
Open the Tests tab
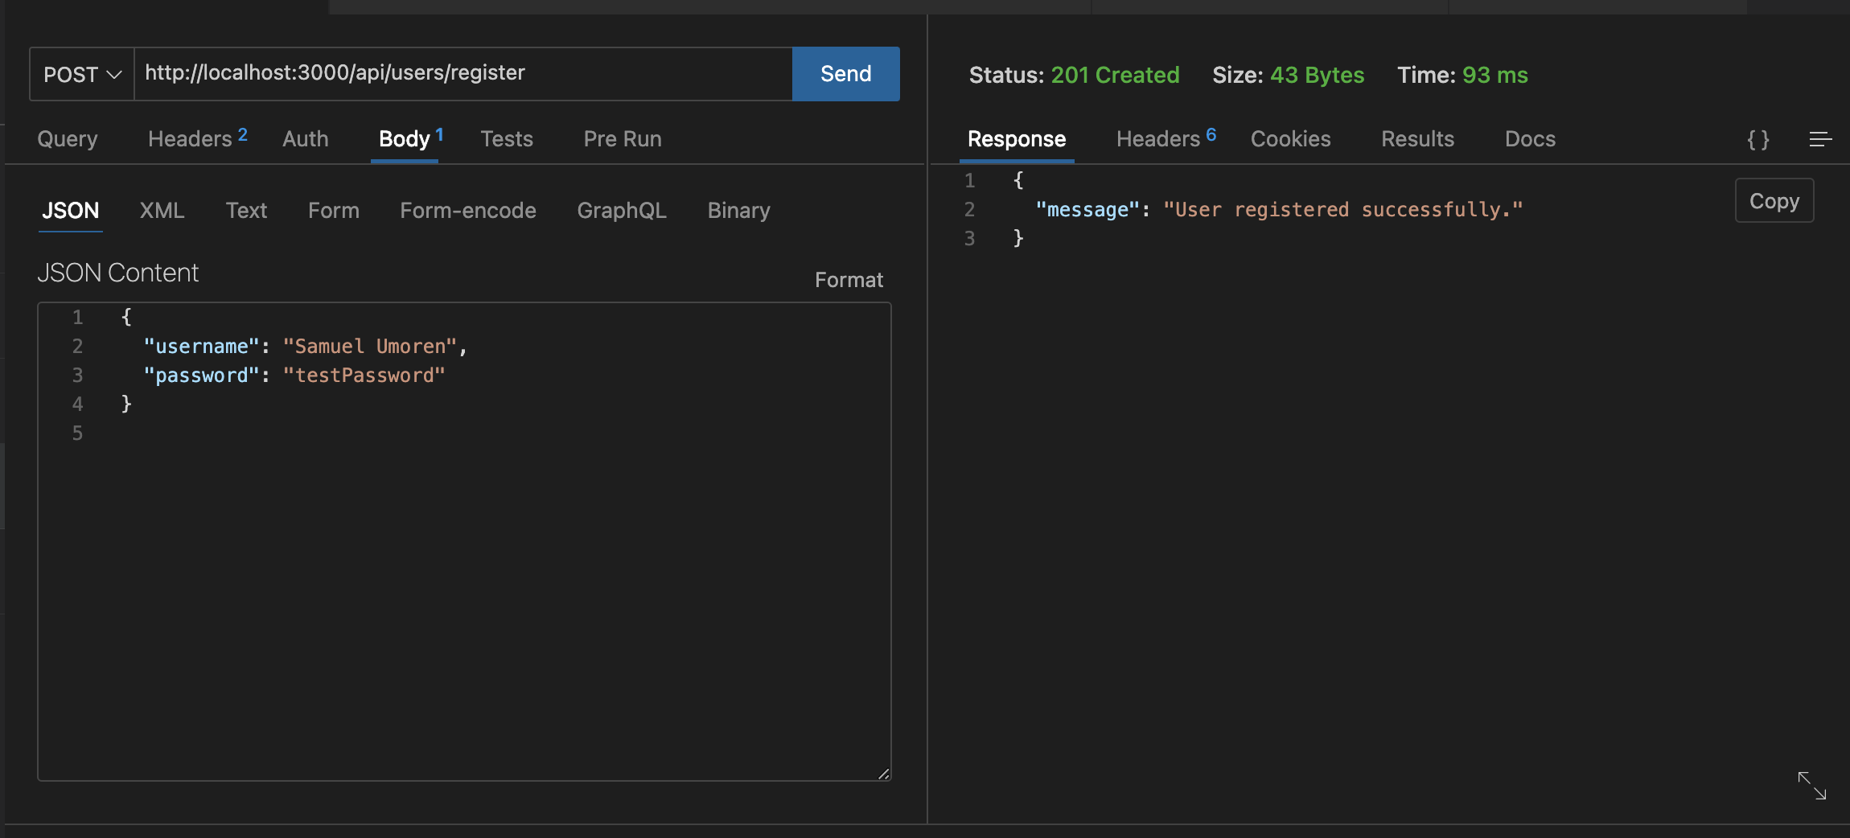pyautogui.click(x=507, y=139)
